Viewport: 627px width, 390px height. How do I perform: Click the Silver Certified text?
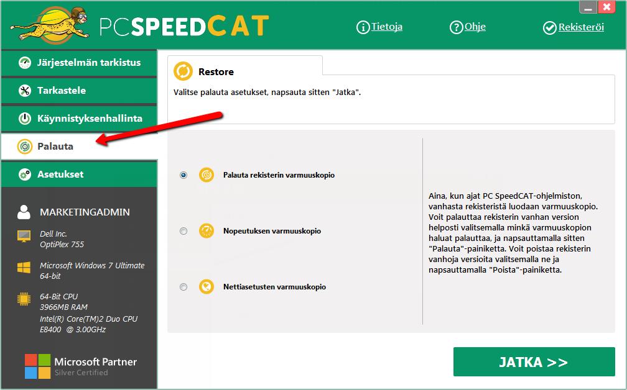pyautogui.click(x=81, y=373)
